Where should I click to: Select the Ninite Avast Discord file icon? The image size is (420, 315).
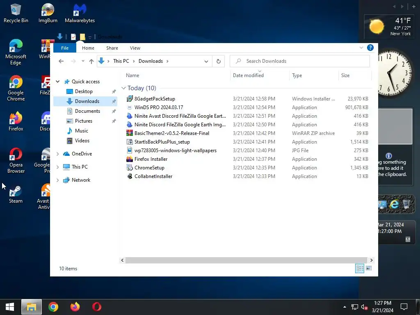coord(130,116)
